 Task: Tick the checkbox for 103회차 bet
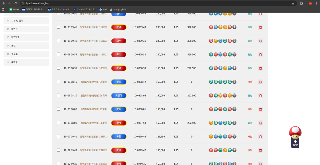[x=58, y=68]
